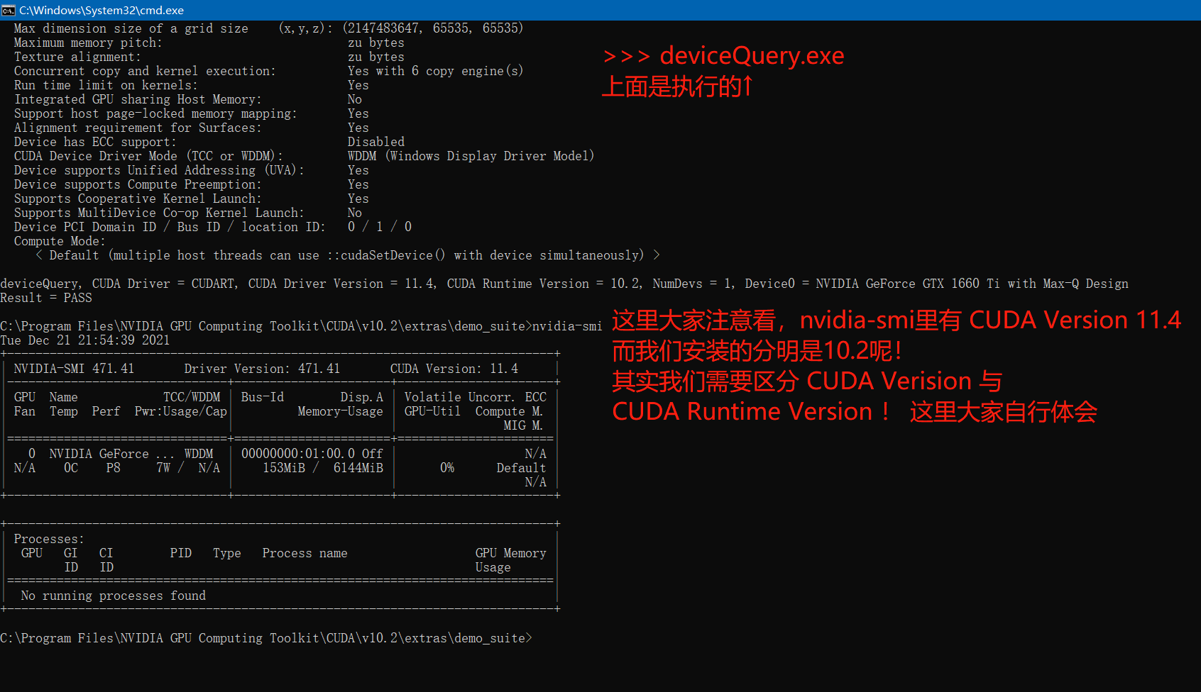Click the cmd.exe icon in title bar
Image resolution: width=1201 pixels, height=692 pixels.
pos(9,10)
